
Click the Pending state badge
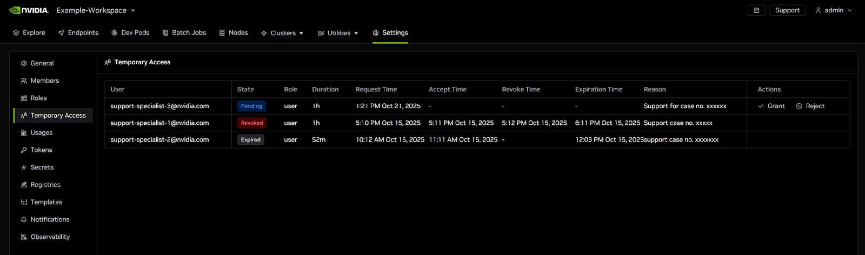[x=251, y=106]
